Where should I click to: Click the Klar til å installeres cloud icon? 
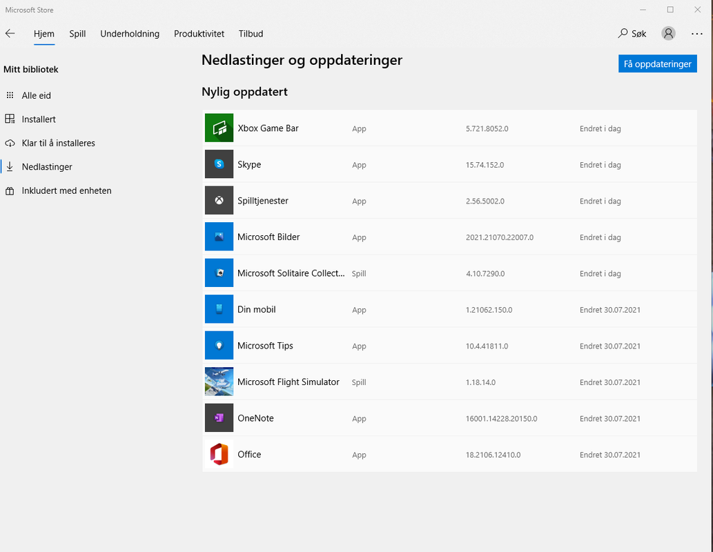click(x=10, y=144)
